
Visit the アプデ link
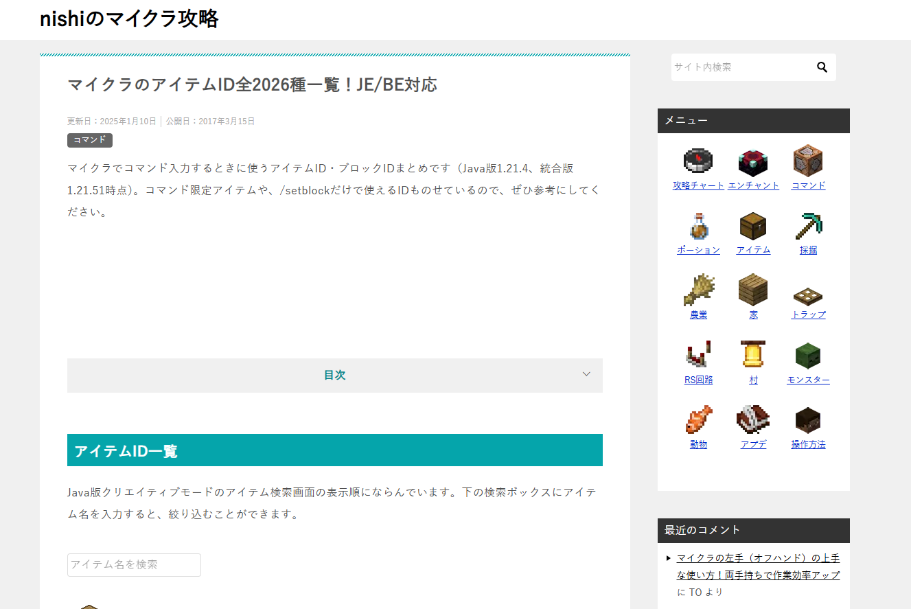coord(753,444)
